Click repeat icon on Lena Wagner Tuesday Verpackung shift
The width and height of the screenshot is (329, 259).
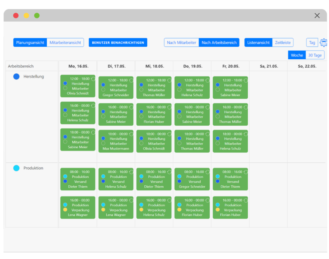click(131, 200)
